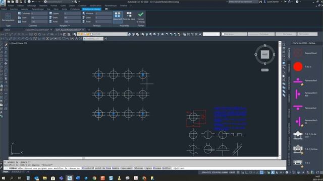Click the blue grip on top-right array circle
323x181 pixels.
pyautogui.click(x=143, y=75)
